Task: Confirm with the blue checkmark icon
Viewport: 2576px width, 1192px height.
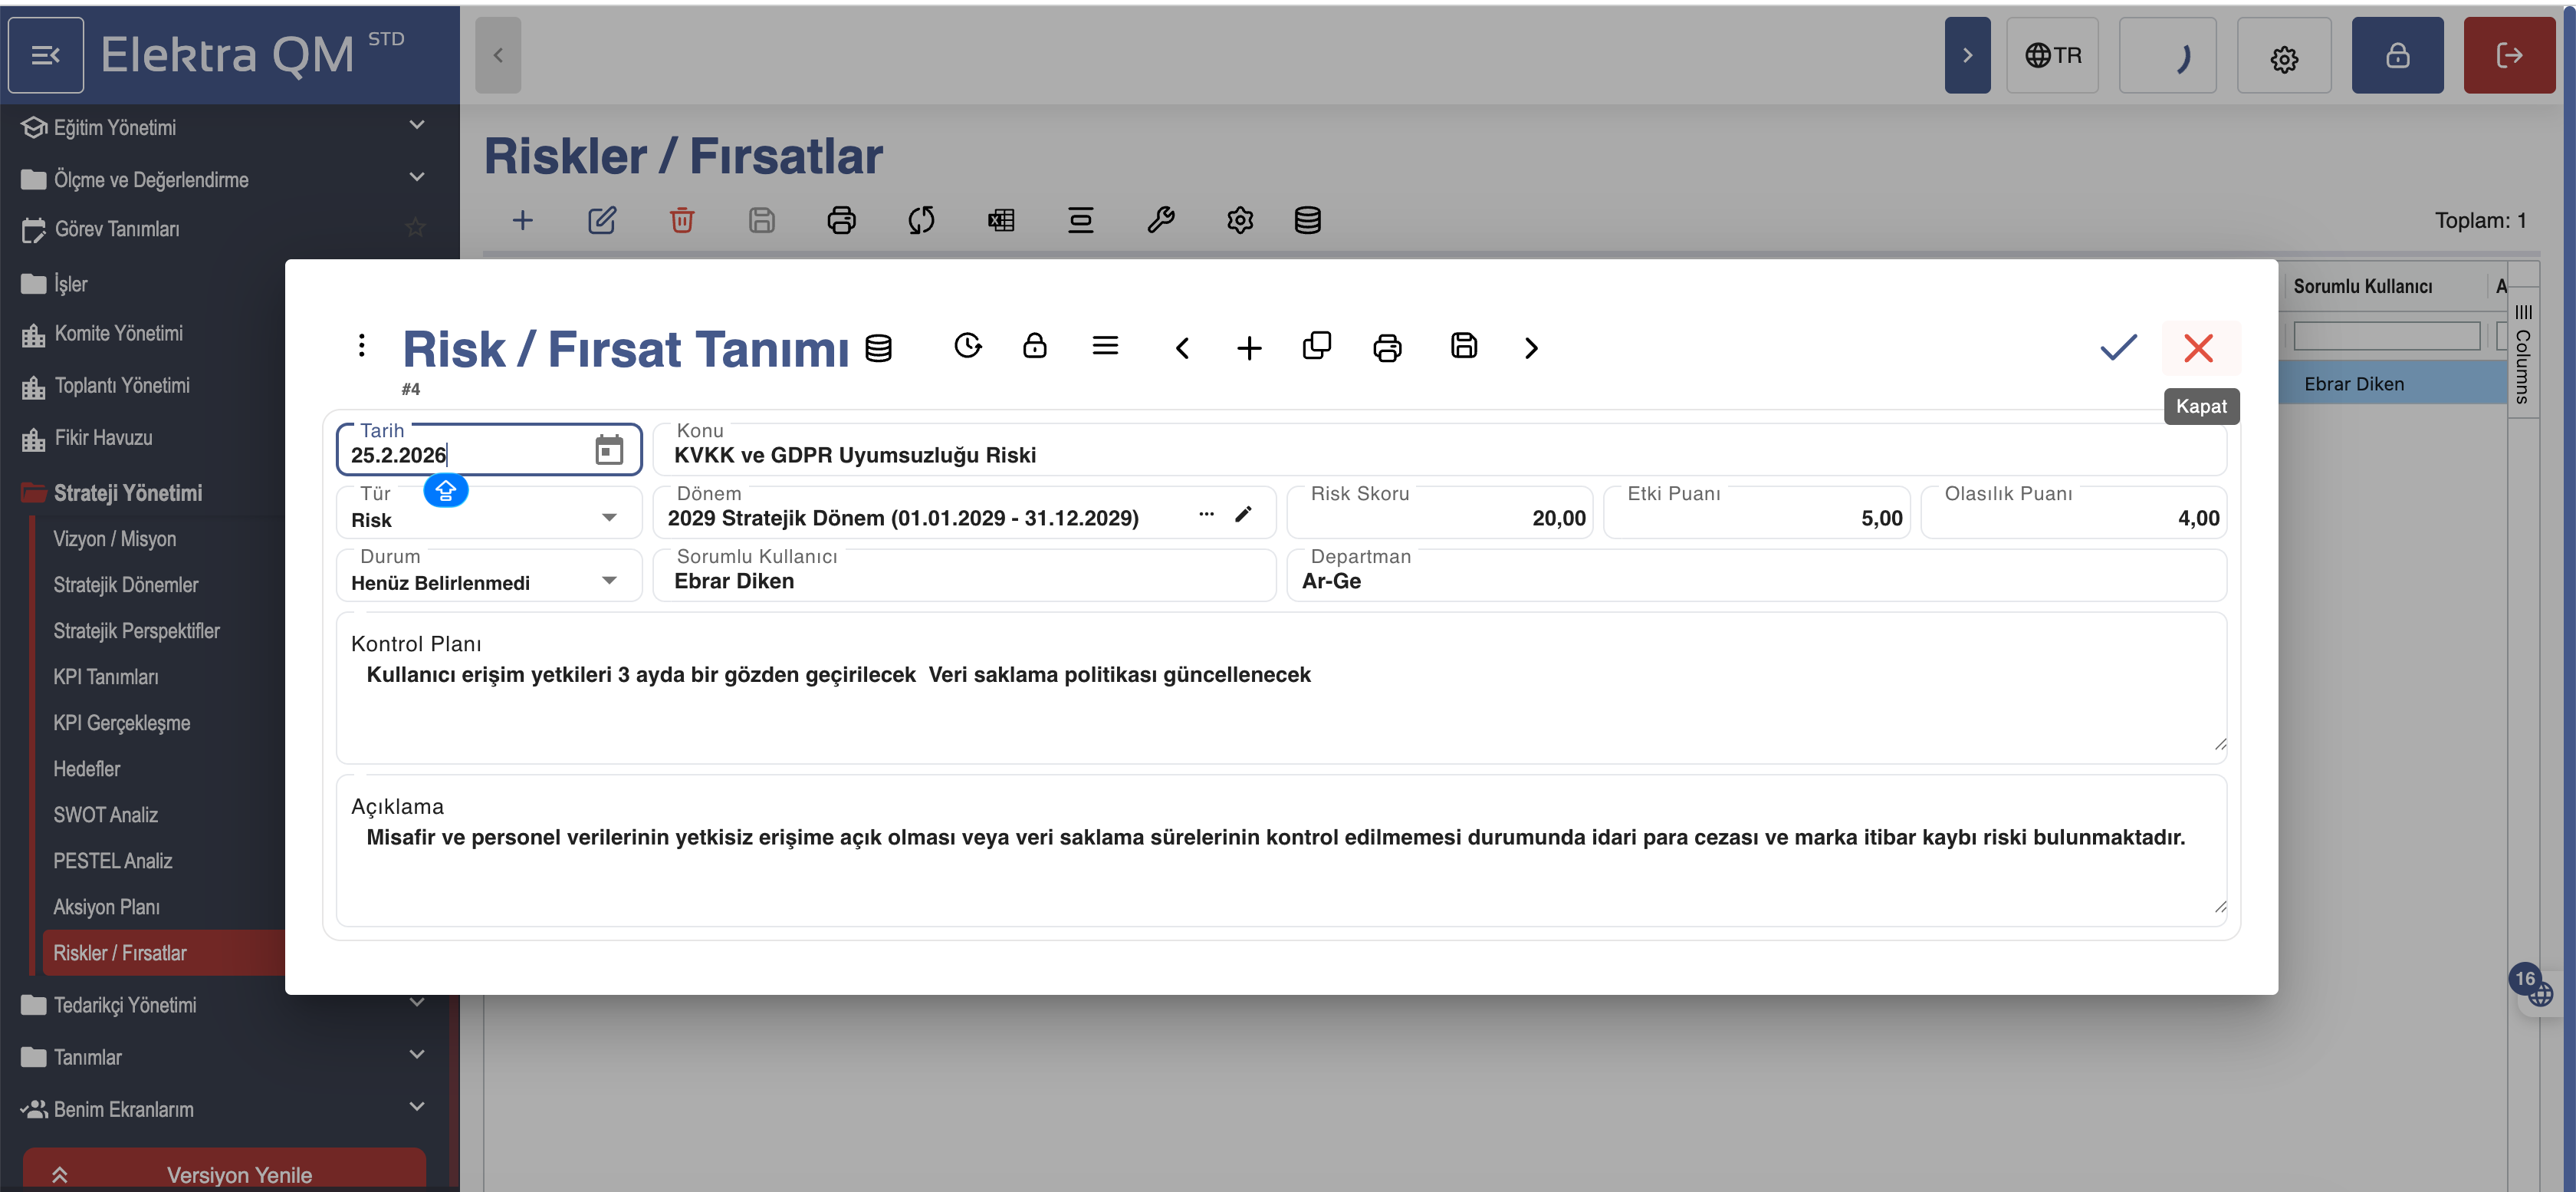Action: pyautogui.click(x=2117, y=347)
